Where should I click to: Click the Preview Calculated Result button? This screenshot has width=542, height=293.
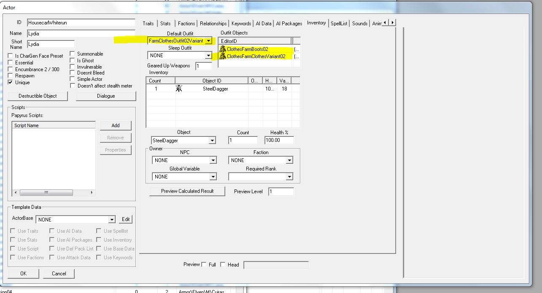(187, 191)
